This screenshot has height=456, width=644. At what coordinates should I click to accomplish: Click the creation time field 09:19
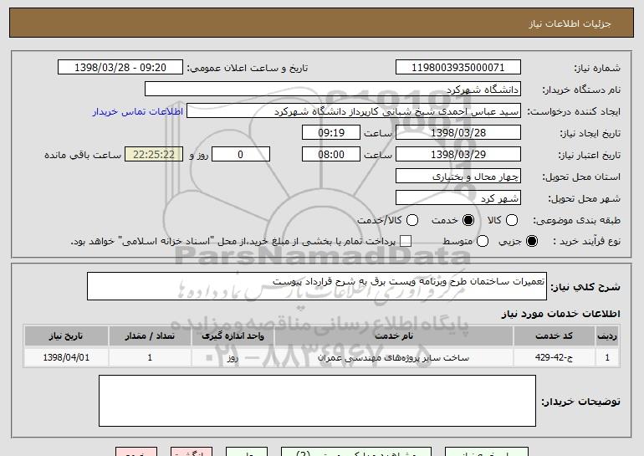pos(331,133)
